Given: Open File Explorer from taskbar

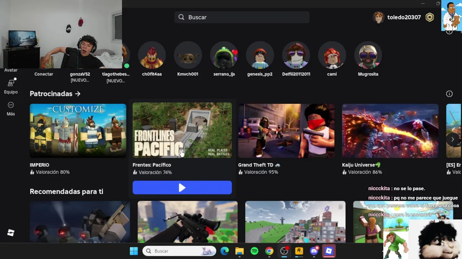Looking at the screenshot, I should click(x=239, y=251).
